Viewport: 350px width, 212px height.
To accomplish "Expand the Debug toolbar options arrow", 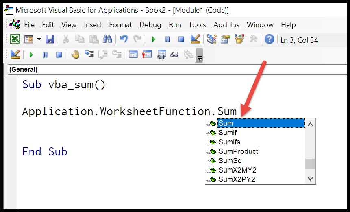I will pos(200,55).
